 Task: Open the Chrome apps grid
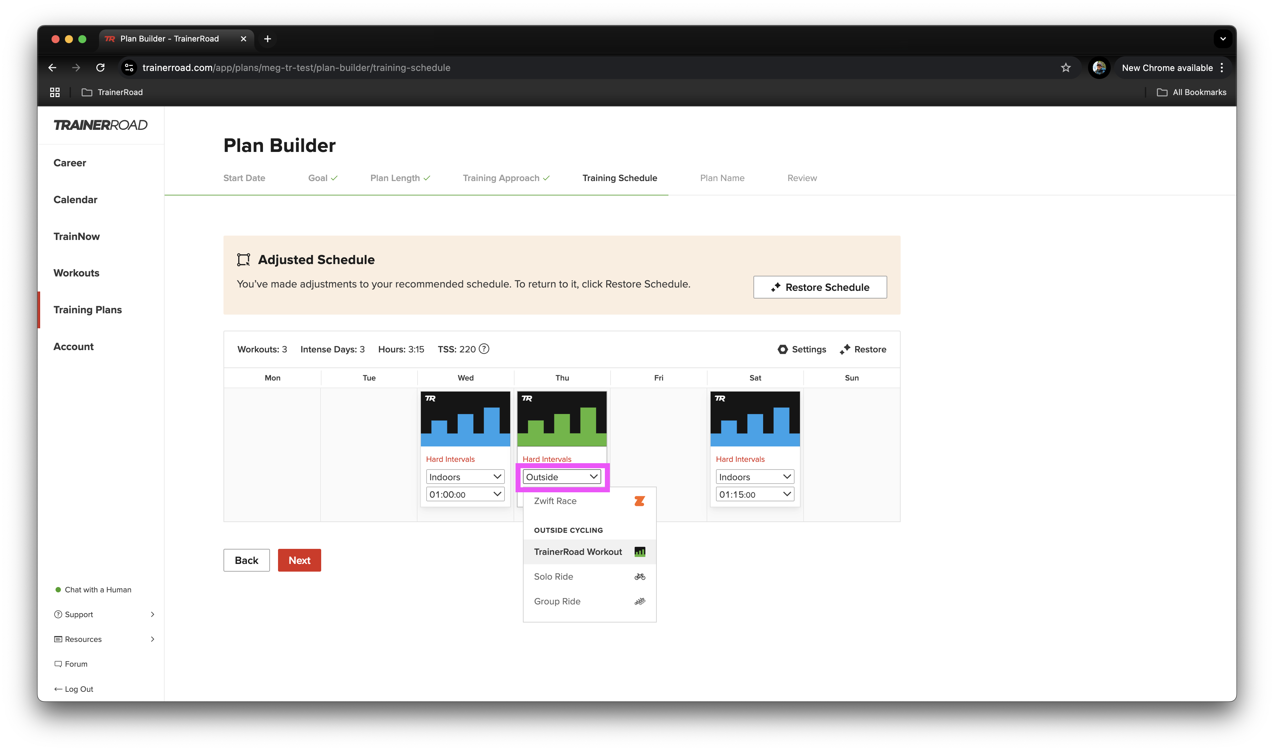pos(55,92)
